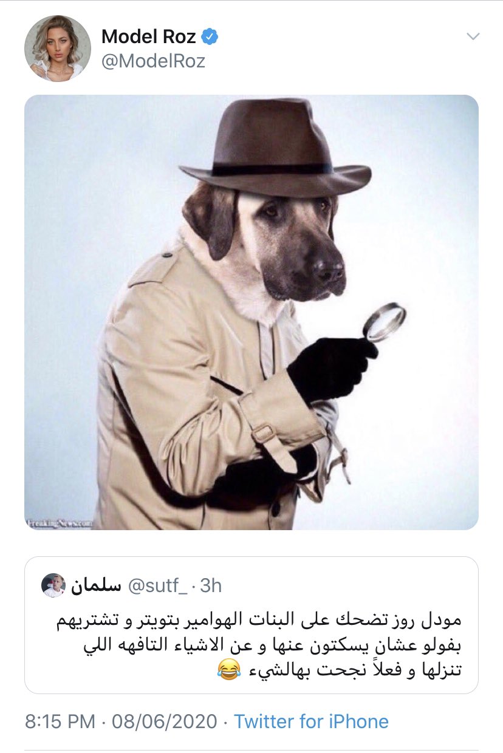Tap the brown fedora hat in the photo

pyautogui.click(x=275, y=149)
